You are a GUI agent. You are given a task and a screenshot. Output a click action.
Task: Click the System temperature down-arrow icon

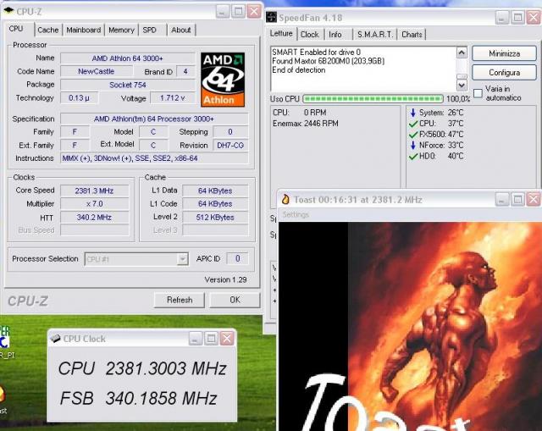[412, 113]
